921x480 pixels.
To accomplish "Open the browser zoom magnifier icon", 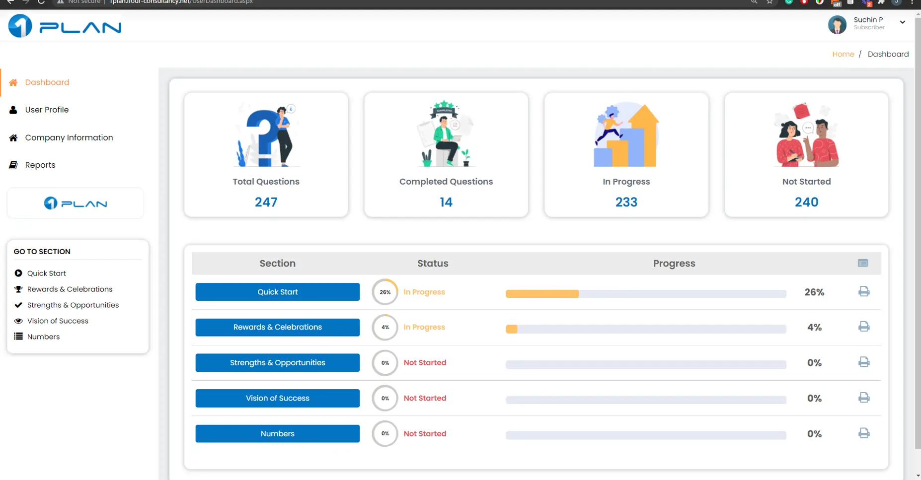I will pos(754,2).
